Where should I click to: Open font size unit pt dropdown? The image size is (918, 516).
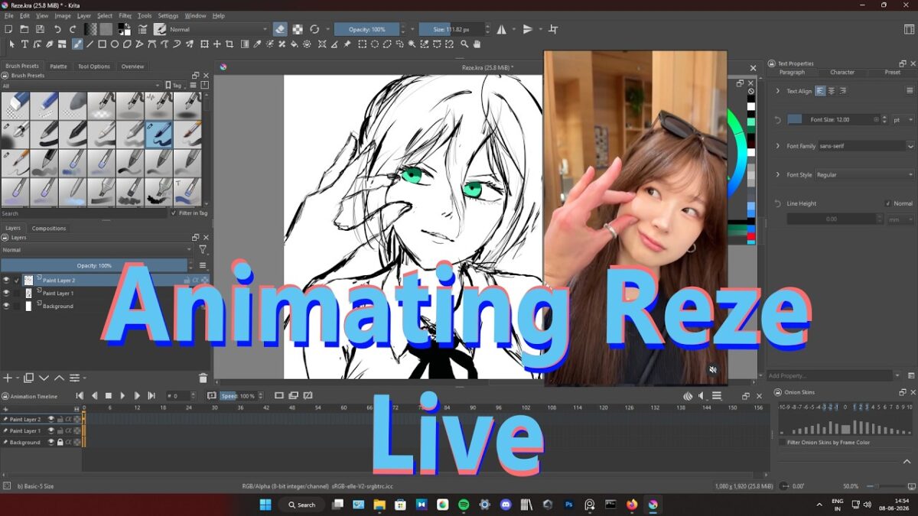[903, 120]
